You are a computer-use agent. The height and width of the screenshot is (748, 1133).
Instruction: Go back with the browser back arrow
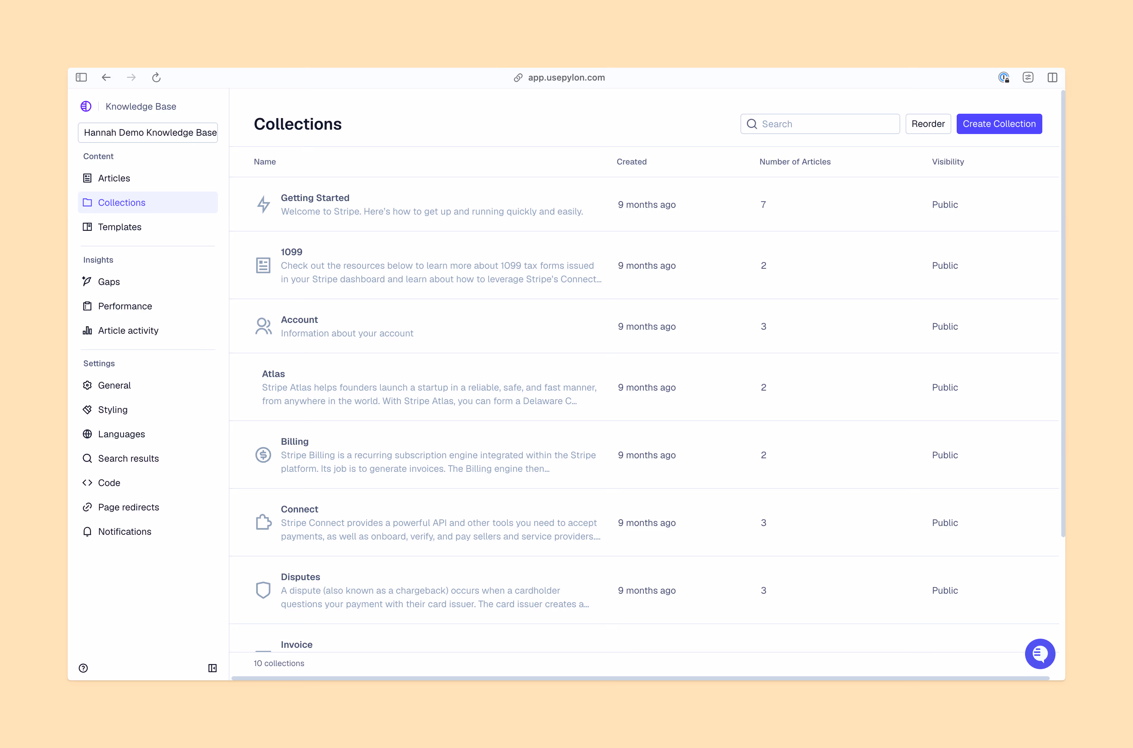[106, 77]
